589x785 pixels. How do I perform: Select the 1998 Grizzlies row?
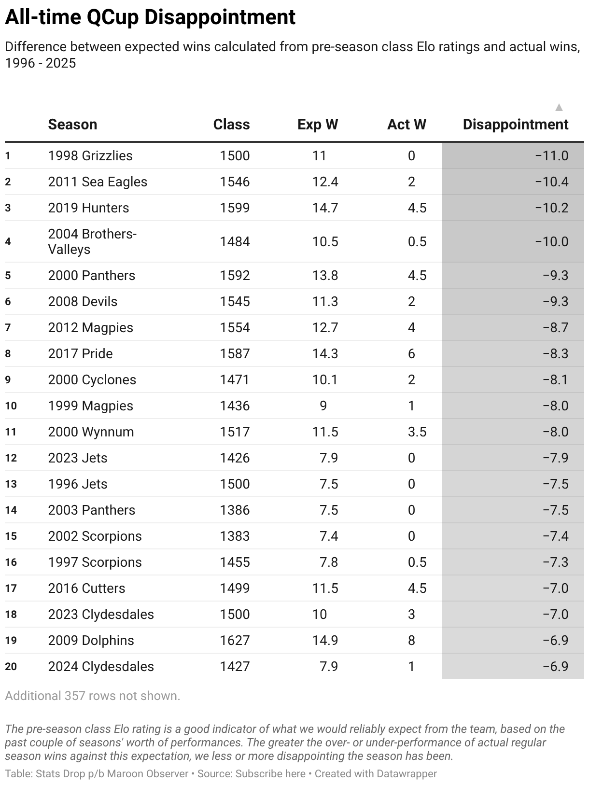(294, 155)
